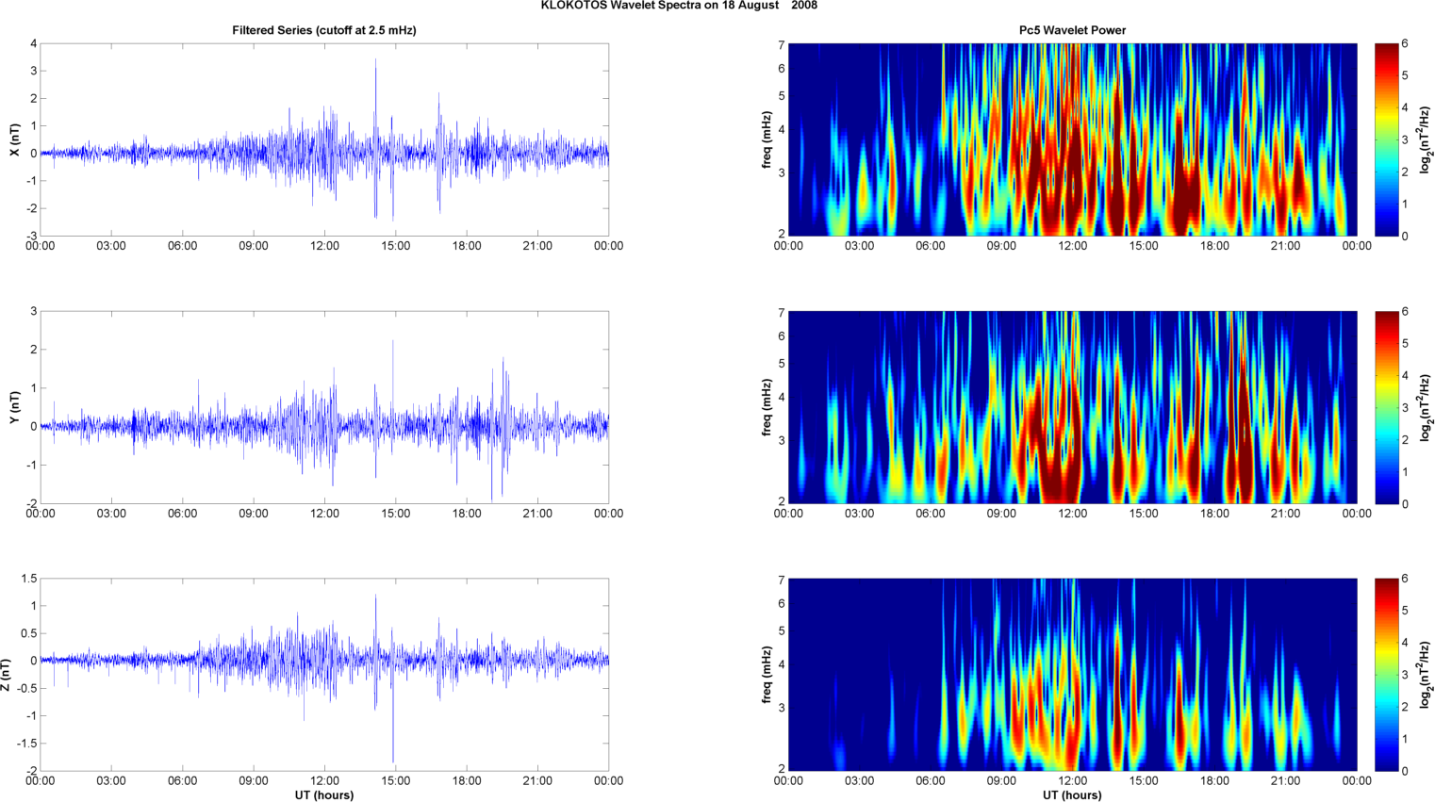Screen dimensions: 1435x802
Task: Click the color bar beside Z spectrogram
Action: [1386, 675]
